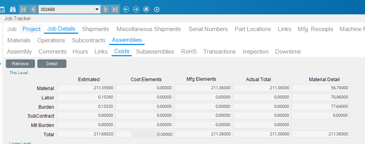
Task: Click the Material Detail Total field
Action: [x=321, y=134]
